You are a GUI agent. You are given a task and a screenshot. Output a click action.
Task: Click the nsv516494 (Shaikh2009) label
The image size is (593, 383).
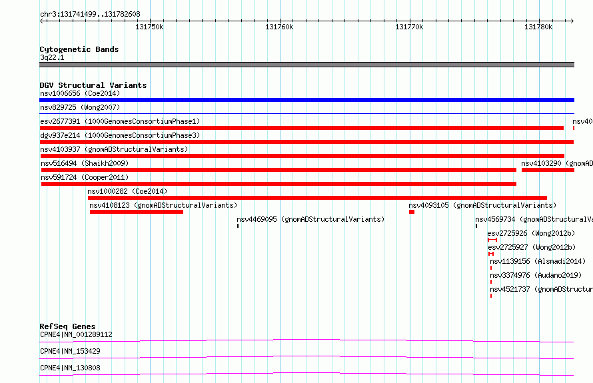tap(85, 163)
